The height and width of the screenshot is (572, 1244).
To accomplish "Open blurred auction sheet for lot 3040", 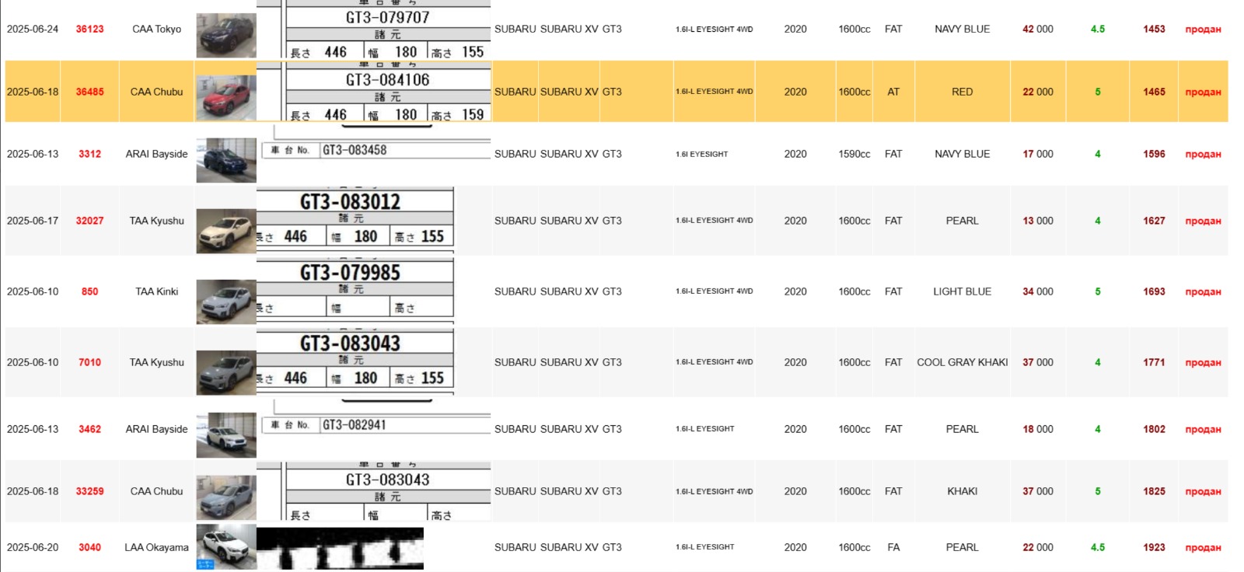I will click(341, 548).
